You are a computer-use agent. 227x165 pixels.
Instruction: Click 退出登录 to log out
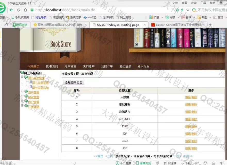[x=125, y=66]
